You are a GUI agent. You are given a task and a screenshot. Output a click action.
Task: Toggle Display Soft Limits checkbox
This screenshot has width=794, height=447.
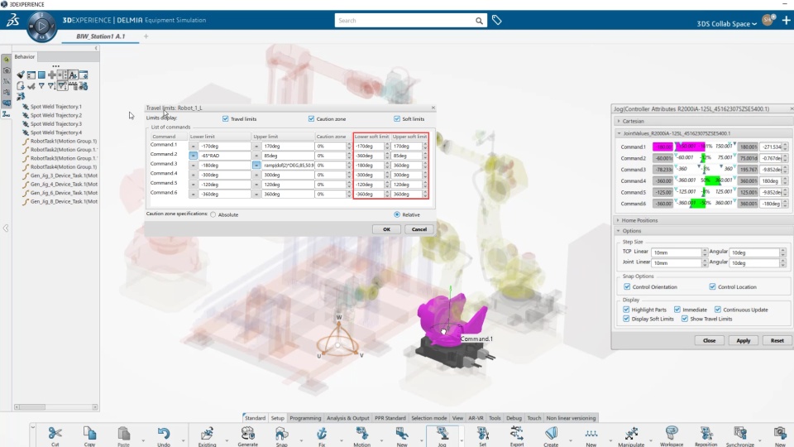626,319
